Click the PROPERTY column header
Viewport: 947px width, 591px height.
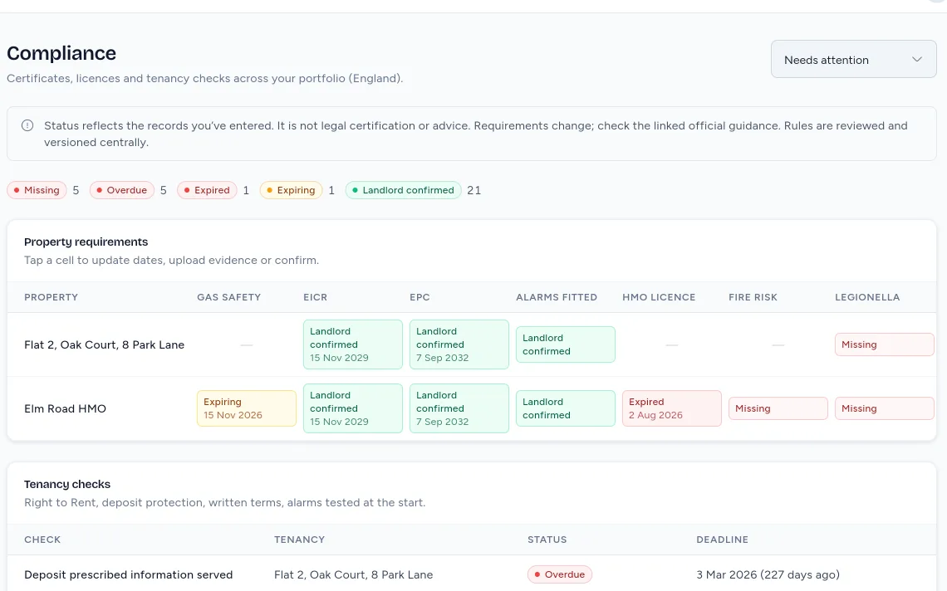click(52, 297)
